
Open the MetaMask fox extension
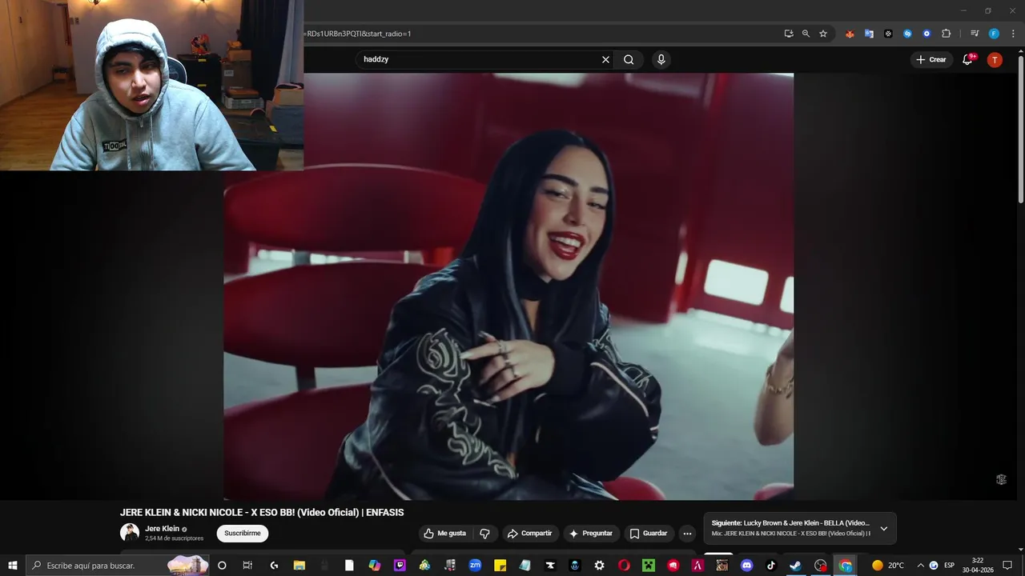[850, 34]
